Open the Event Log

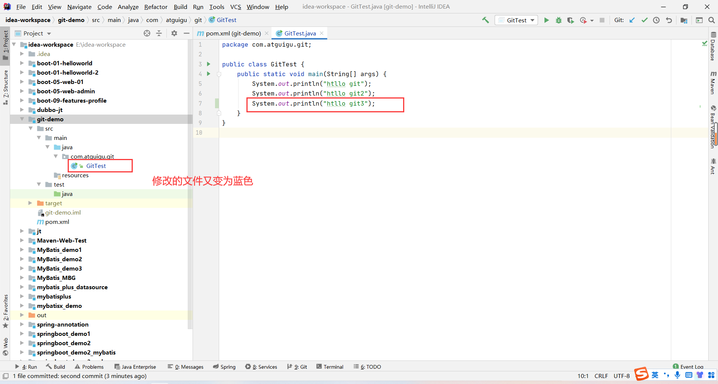point(688,367)
